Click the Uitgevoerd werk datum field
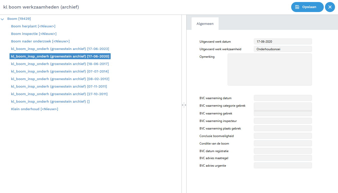This screenshot has width=338, height=193. (x=283, y=42)
